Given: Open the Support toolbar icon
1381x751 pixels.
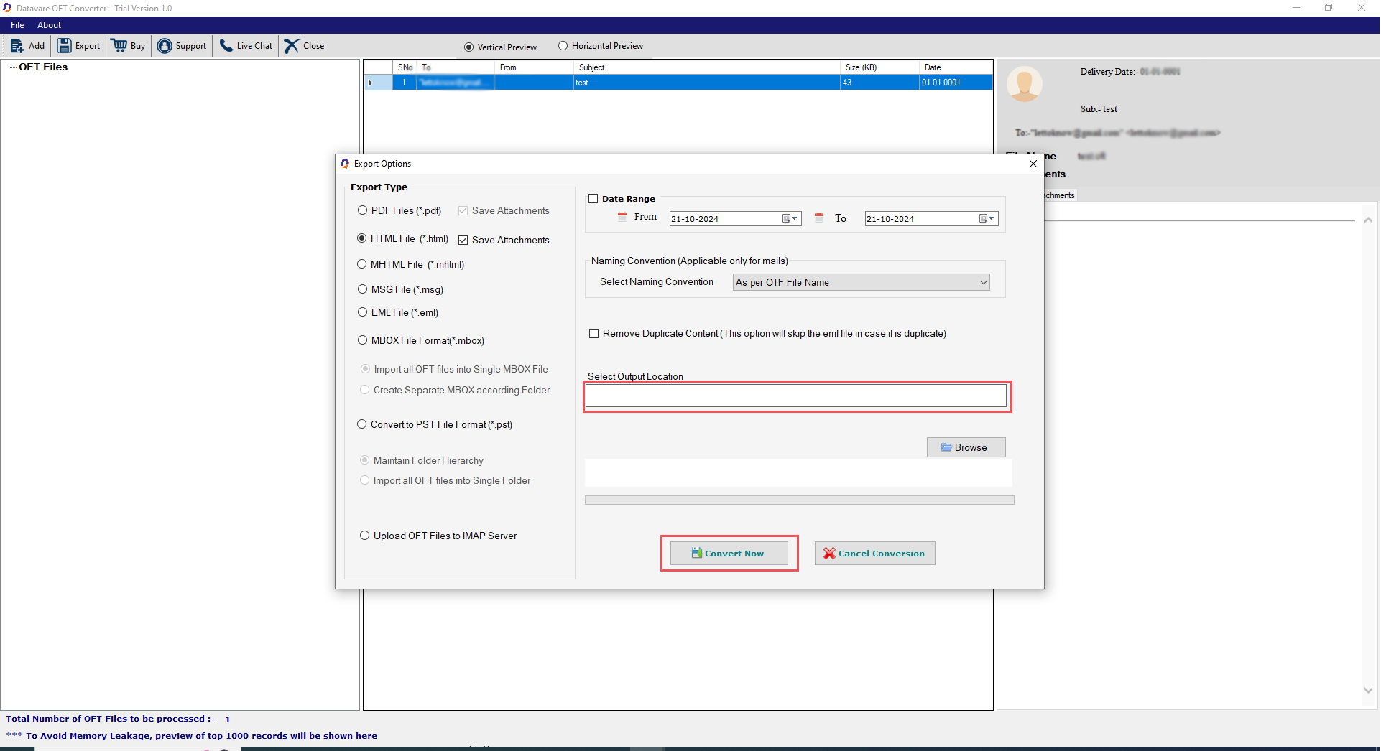Looking at the screenshot, I should 165,46.
